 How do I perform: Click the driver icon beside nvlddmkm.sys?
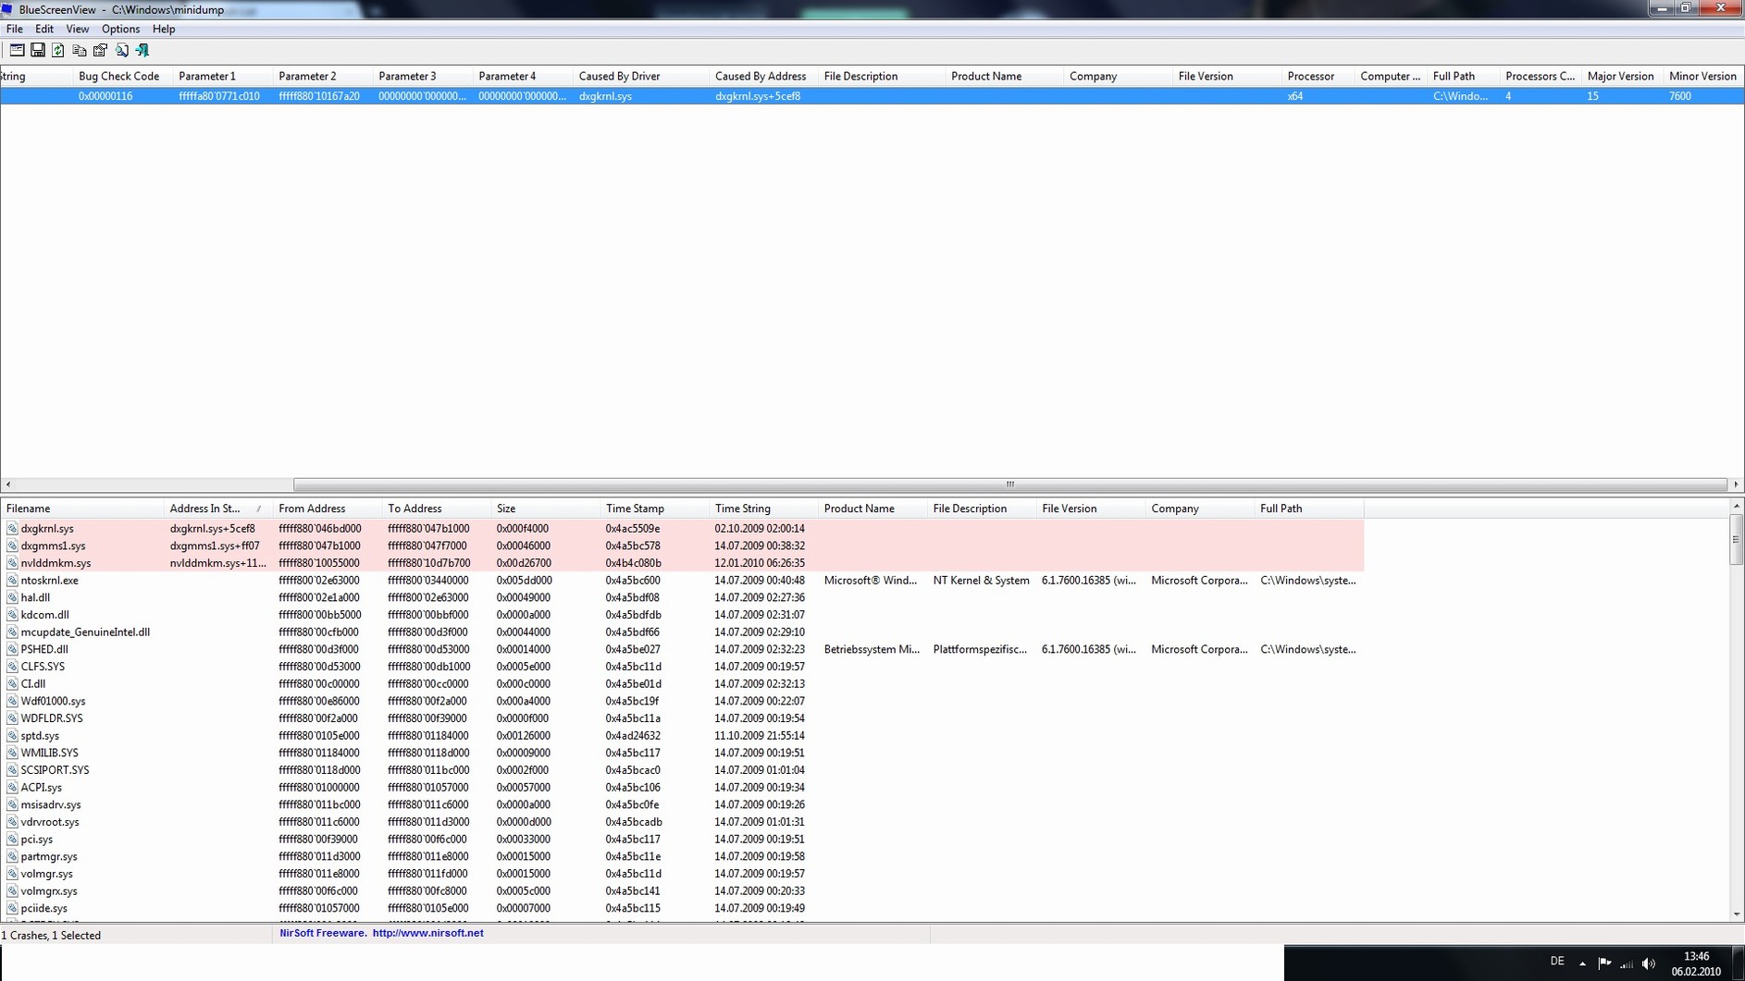(12, 563)
